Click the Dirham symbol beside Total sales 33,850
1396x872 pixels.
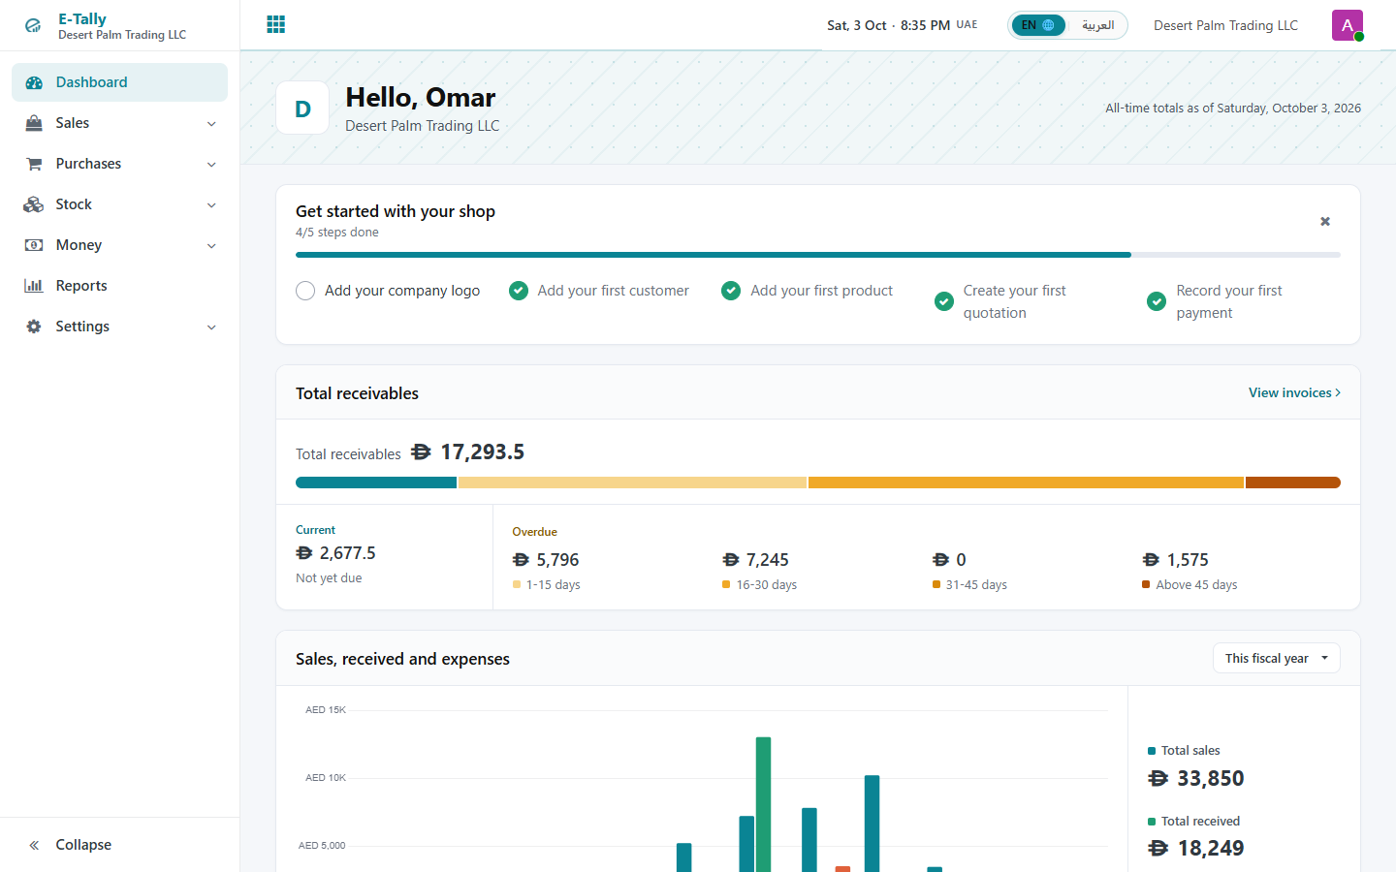point(1158,778)
